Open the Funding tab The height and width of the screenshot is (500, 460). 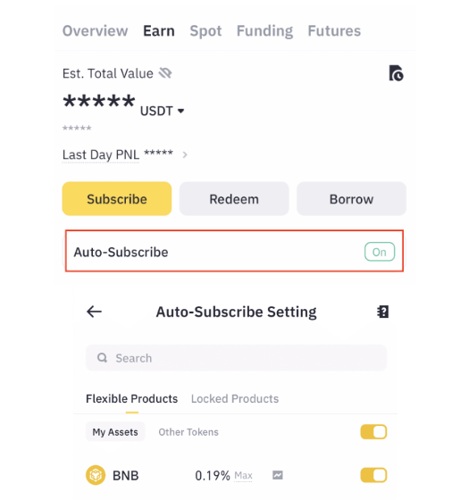pyautogui.click(x=264, y=31)
